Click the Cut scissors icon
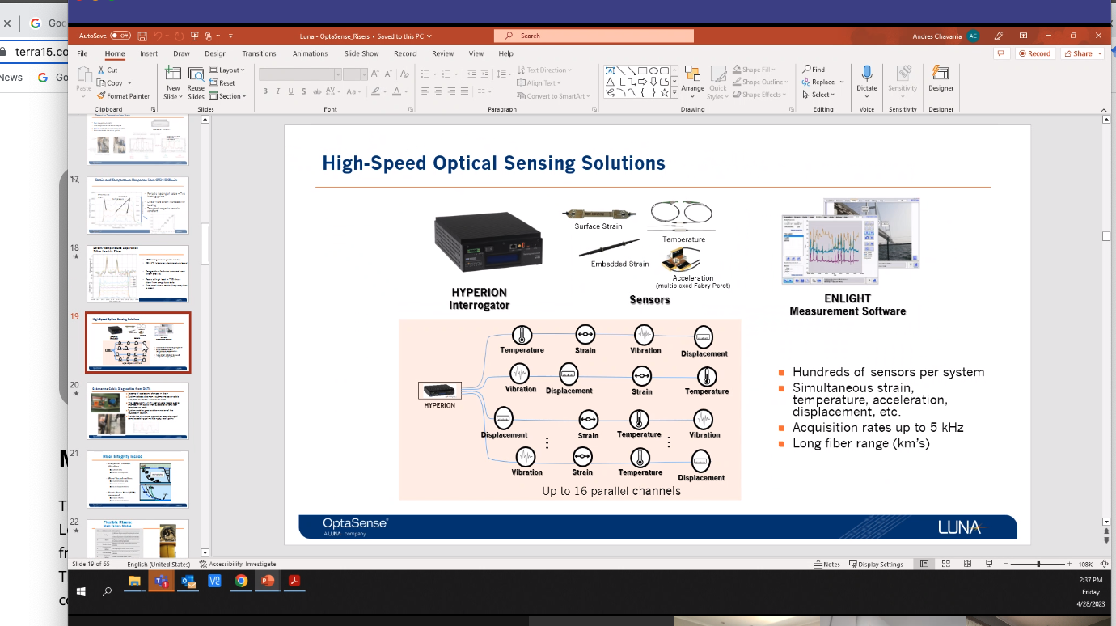Screen dimensions: 1116x626 tap(101, 70)
